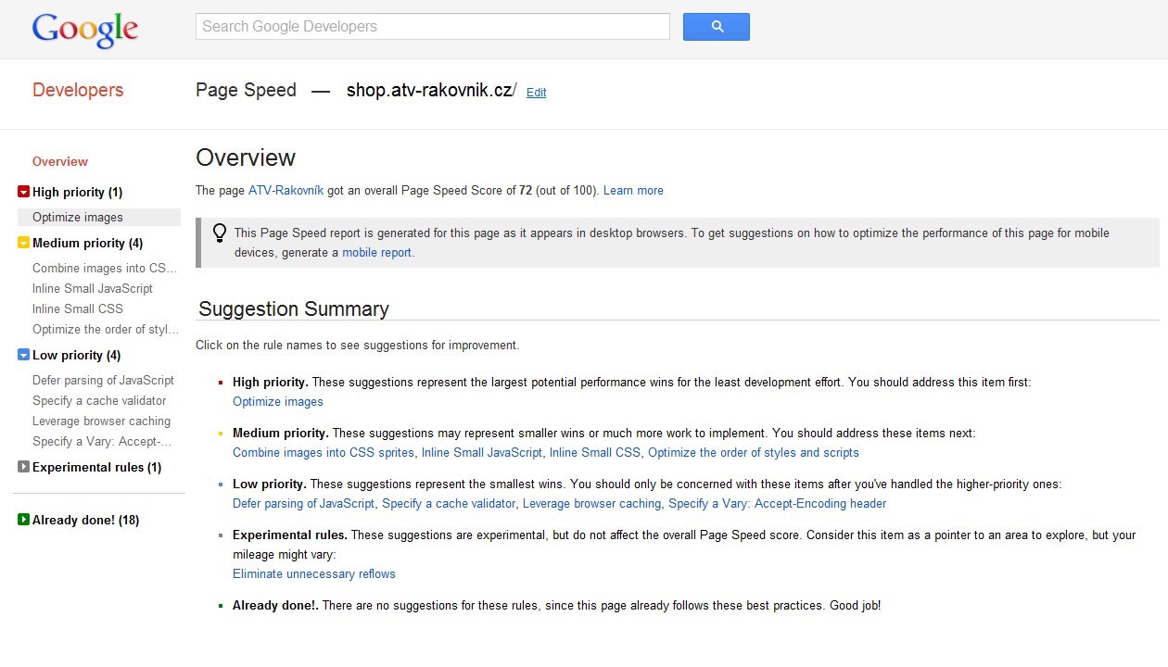Open the ATV-Rakovník page link
Viewport: 1168px width, 667px height.
[x=286, y=190]
